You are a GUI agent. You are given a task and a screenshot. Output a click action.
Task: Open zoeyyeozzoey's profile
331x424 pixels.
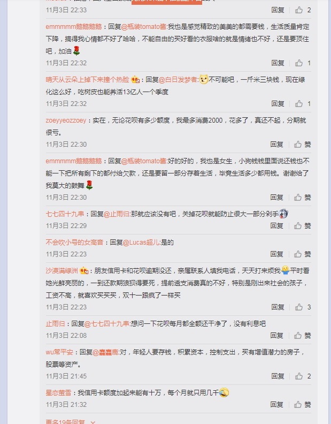click(66, 120)
